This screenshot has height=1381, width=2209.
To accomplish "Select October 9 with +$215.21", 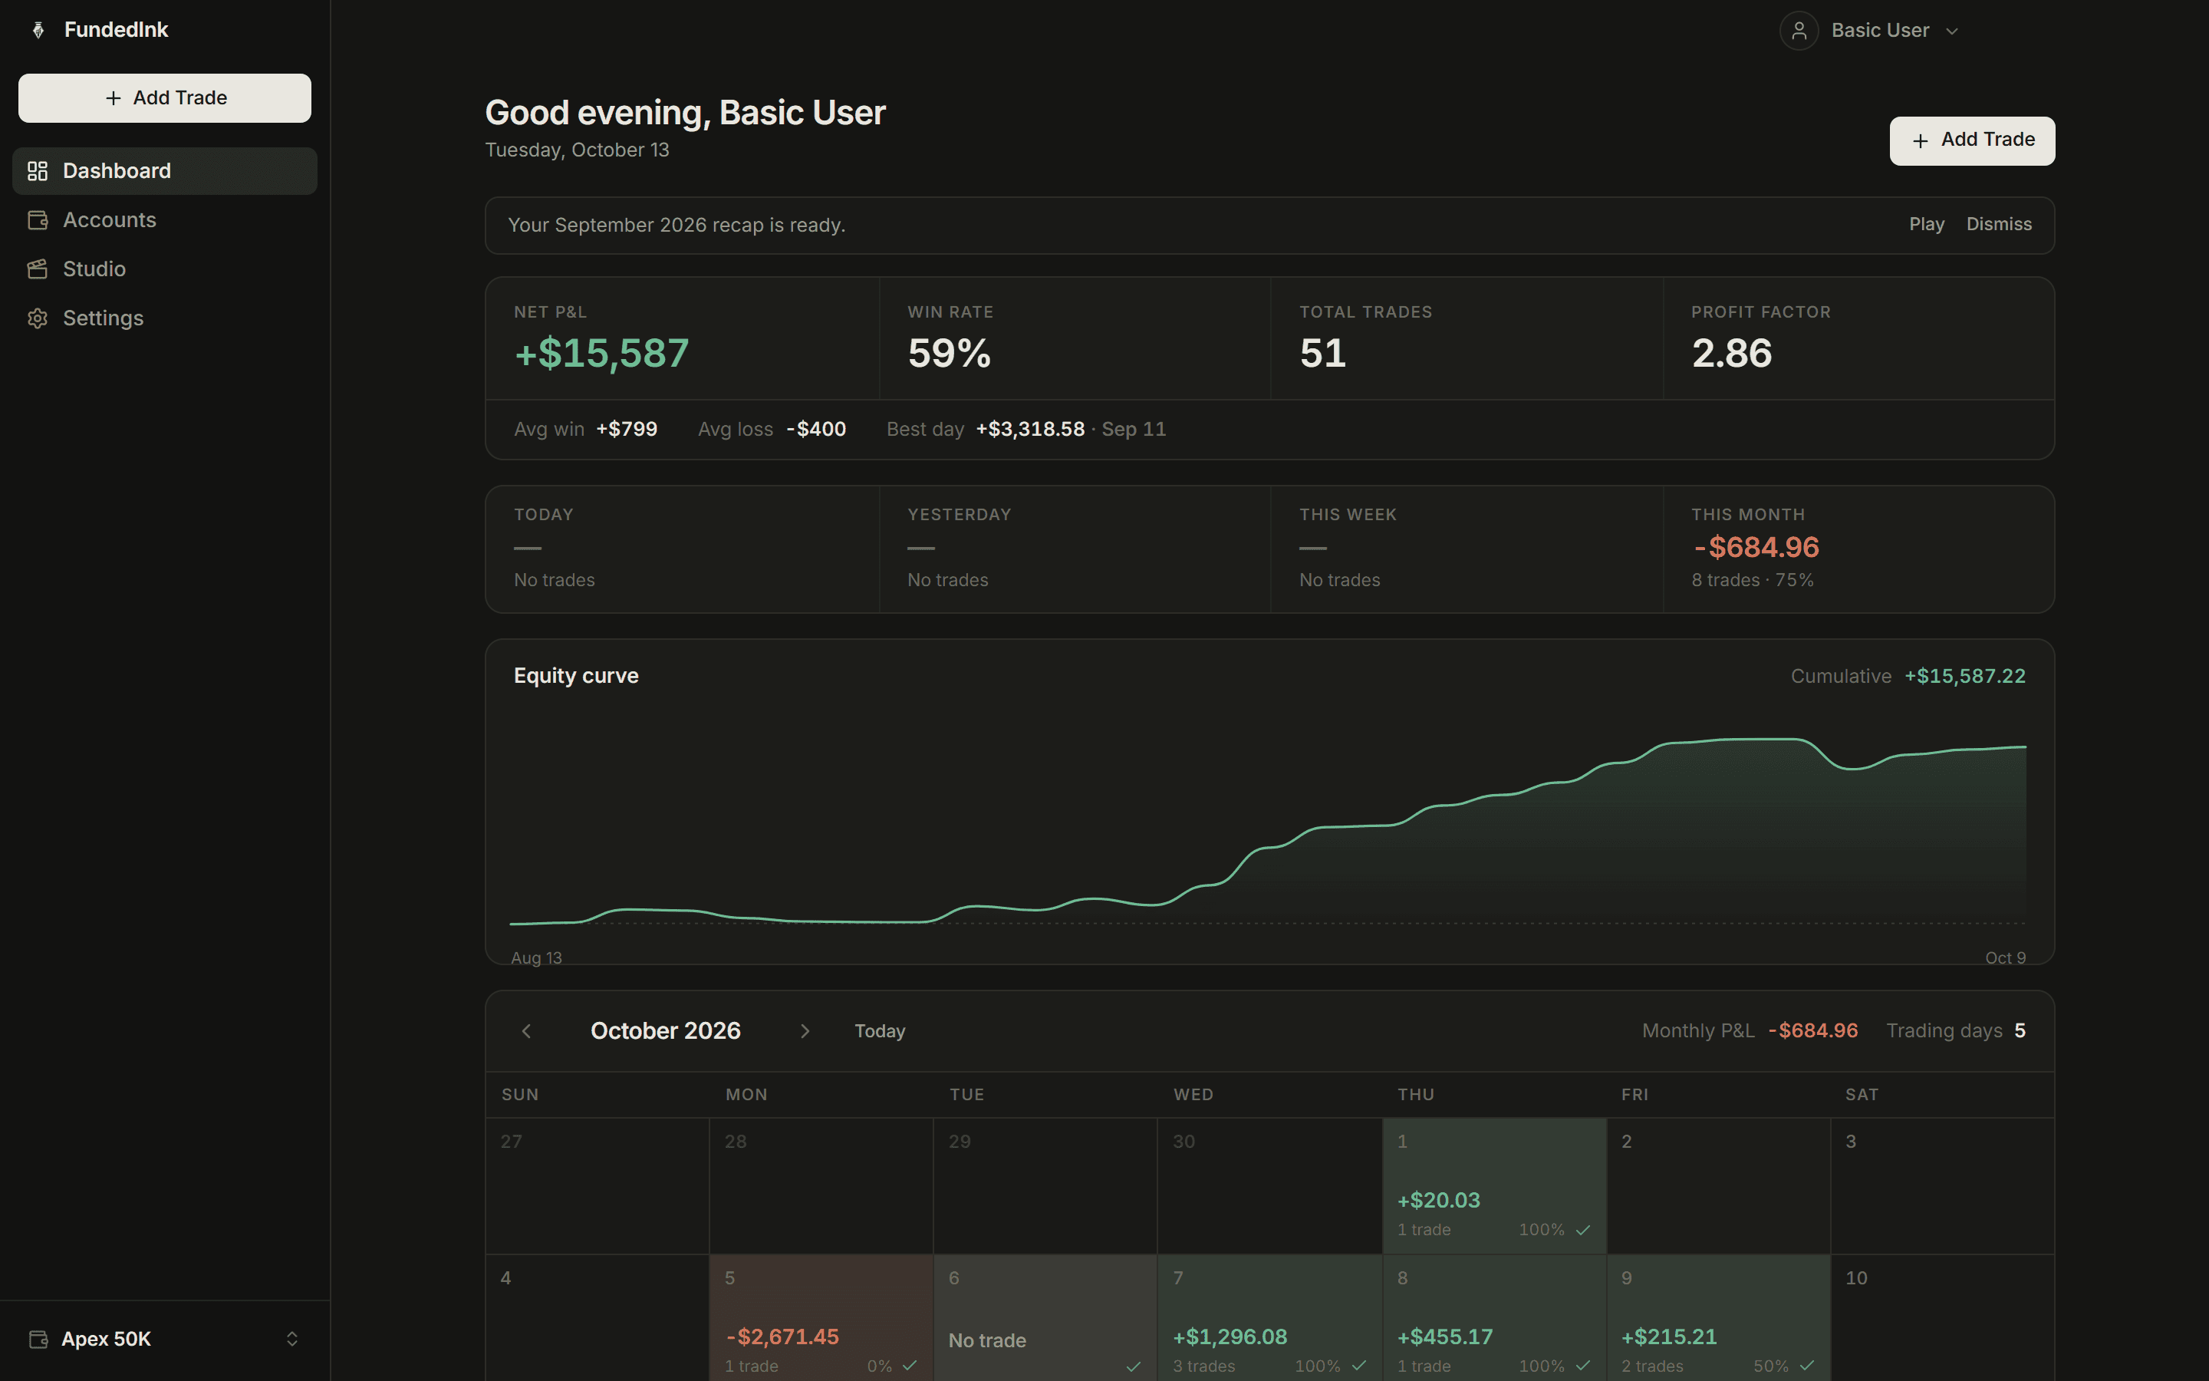I will pos(1718,1318).
